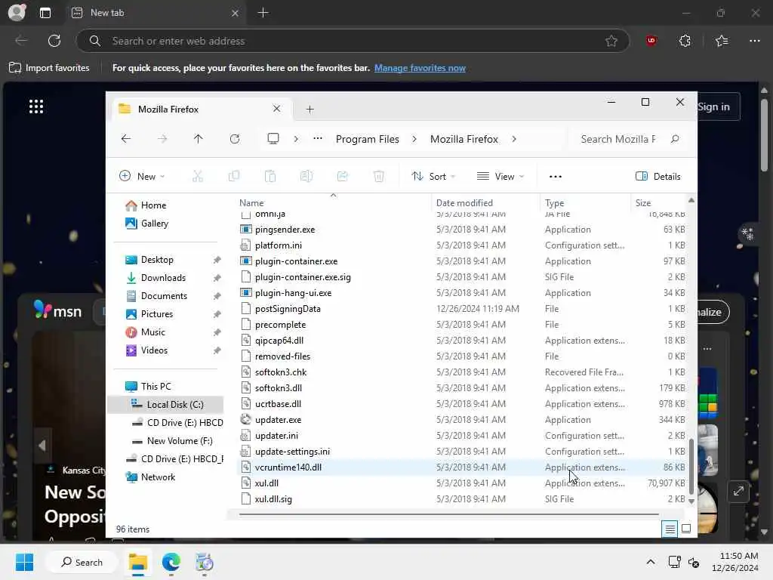Open the View dropdown

click(500, 176)
